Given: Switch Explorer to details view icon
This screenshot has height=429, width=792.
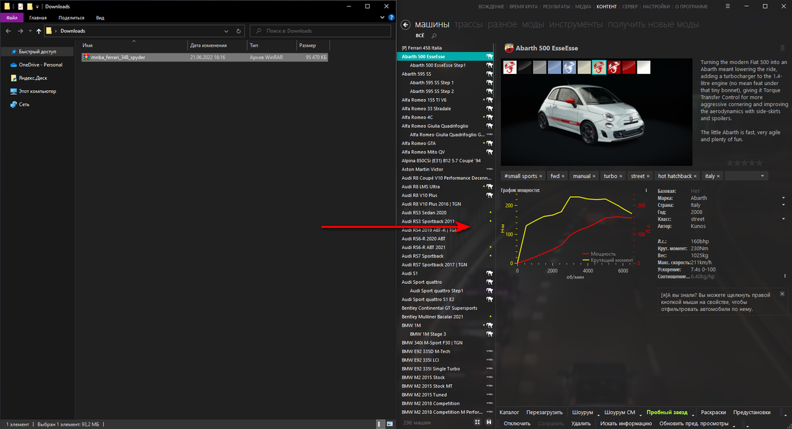Looking at the screenshot, I should point(380,424).
